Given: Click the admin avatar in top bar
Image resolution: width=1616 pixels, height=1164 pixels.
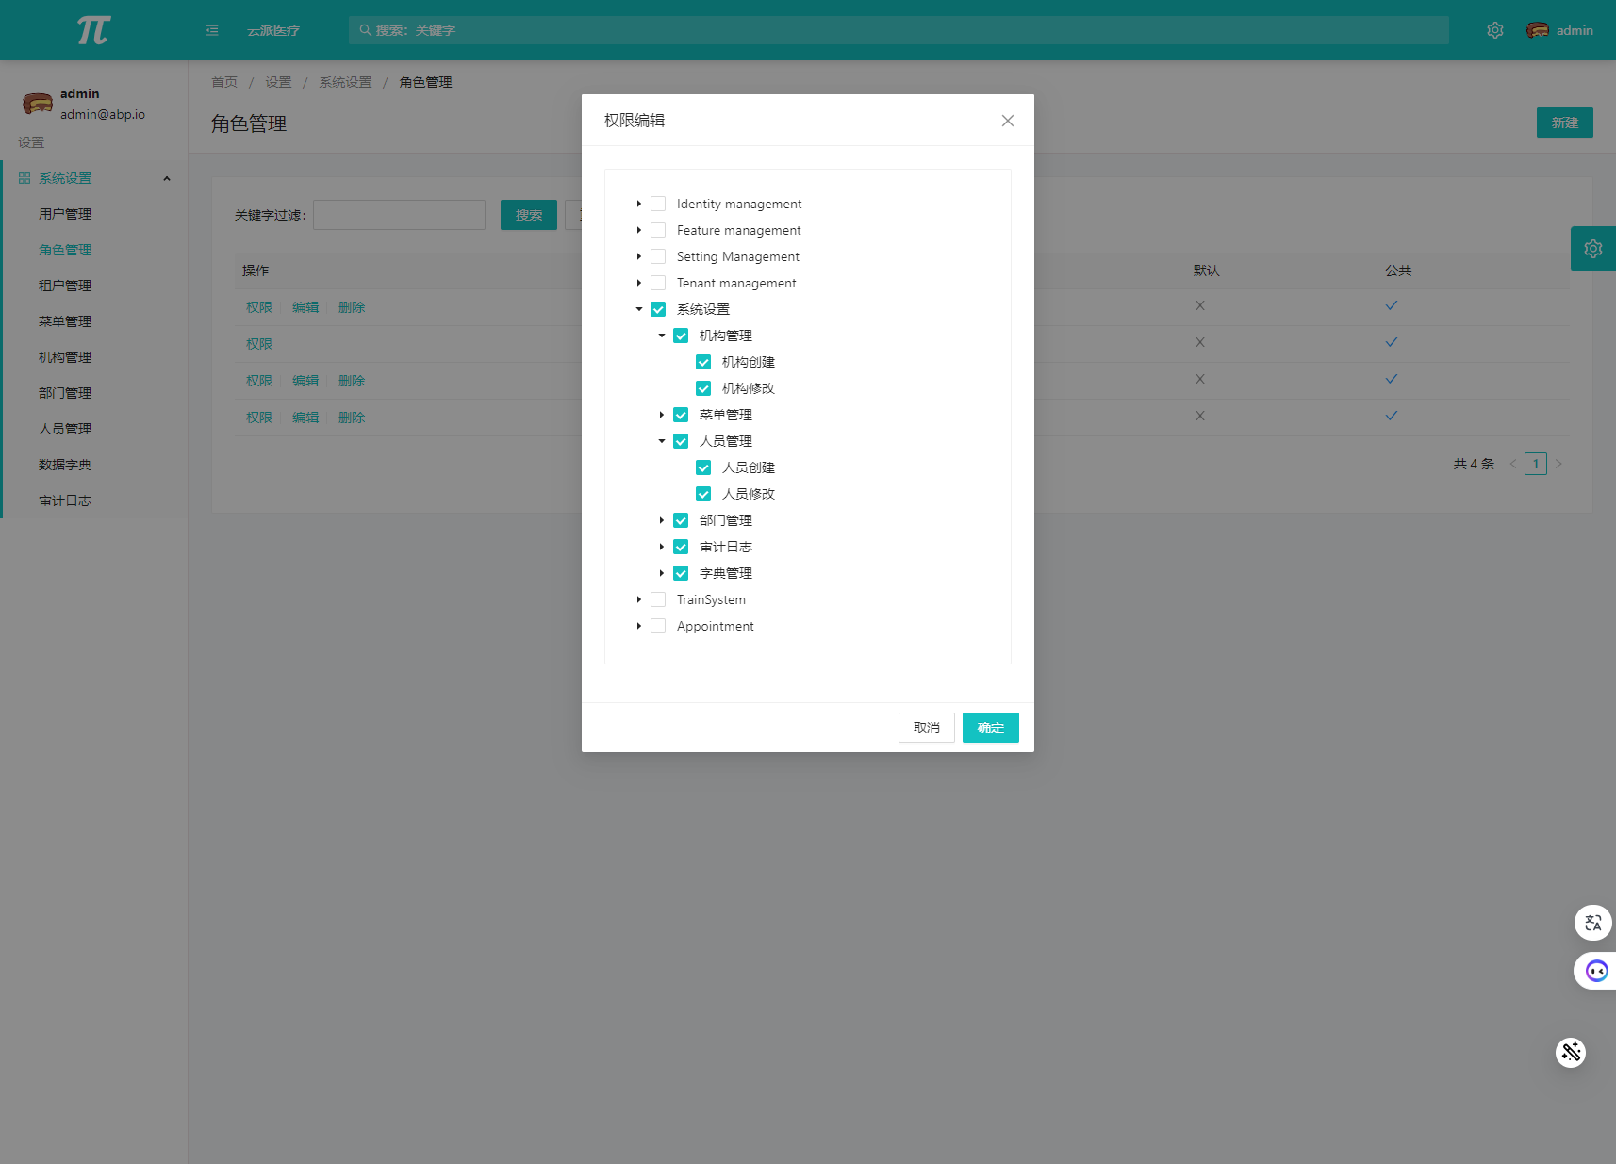Looking at the screenshot, I should 1538,30.
